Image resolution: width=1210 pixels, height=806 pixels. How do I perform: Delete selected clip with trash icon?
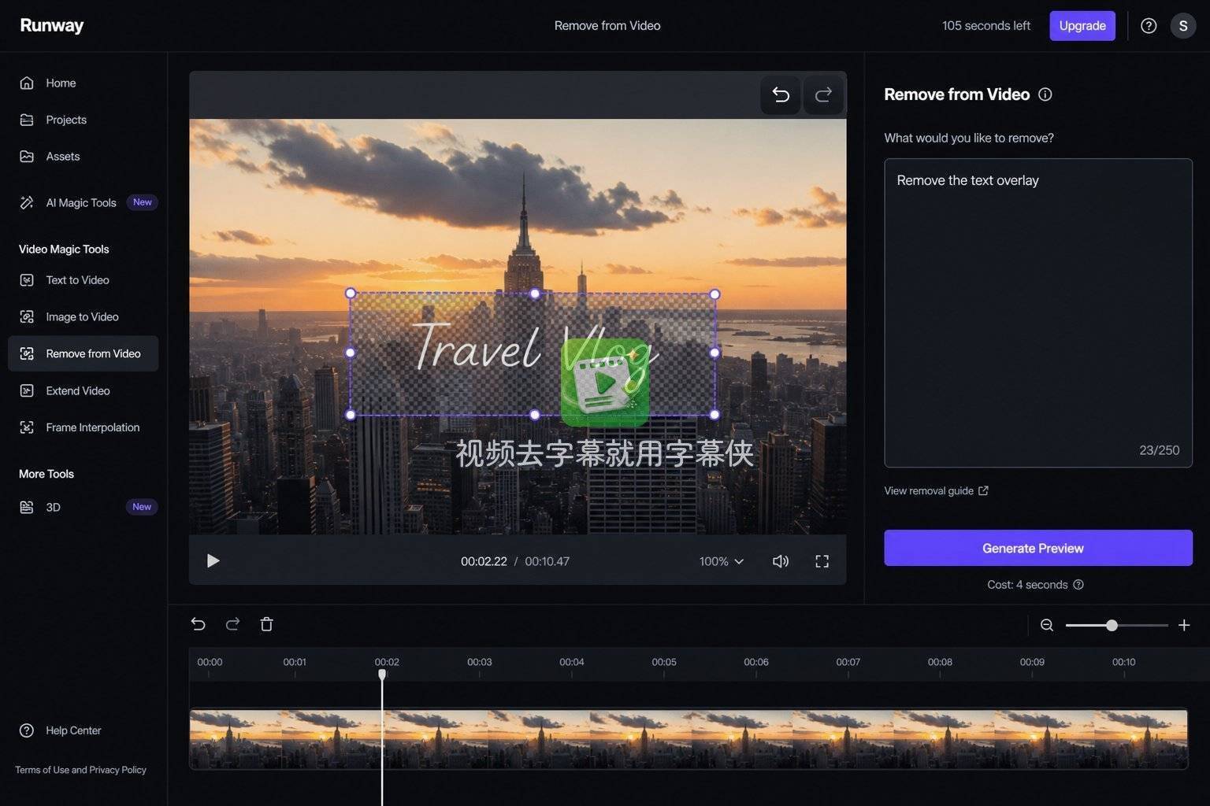(x=266, y=624)
